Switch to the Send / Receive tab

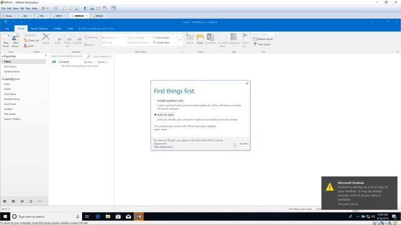[x=39, y=29]
